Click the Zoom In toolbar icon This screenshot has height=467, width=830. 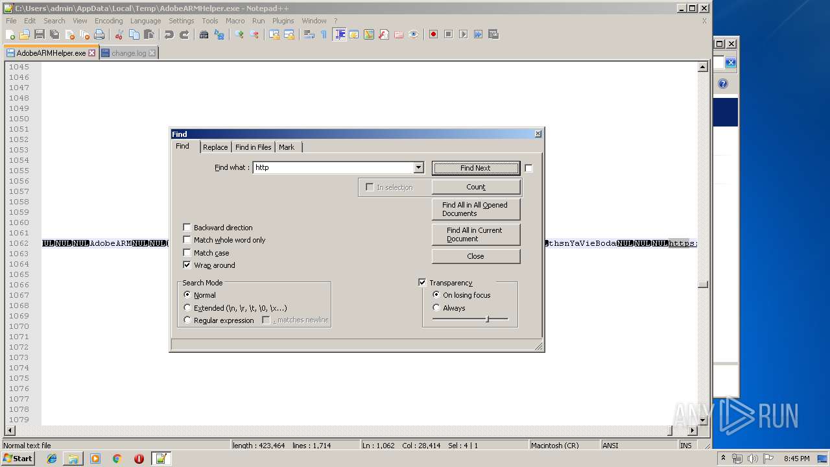[239, 34]
